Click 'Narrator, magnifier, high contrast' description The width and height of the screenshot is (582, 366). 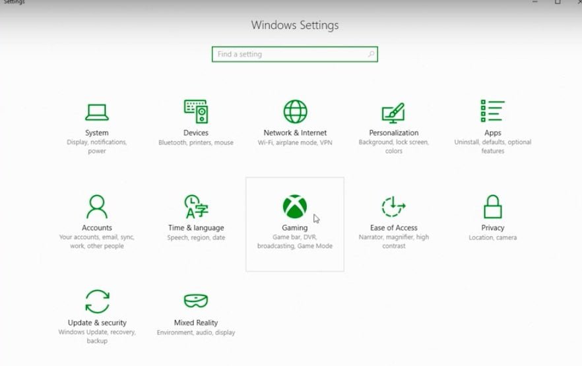click(394, 241)
